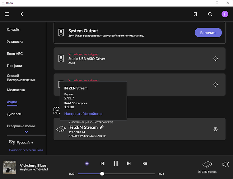This screenshot has height=179, width=233.
Task: Click the language translation icon
Action: [x=12, y=142]
